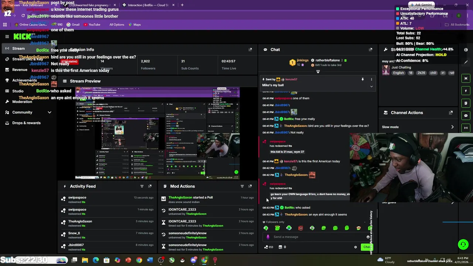Pop out the Channel Actions panel
This screenshot has width=473, height=266.
451,113
